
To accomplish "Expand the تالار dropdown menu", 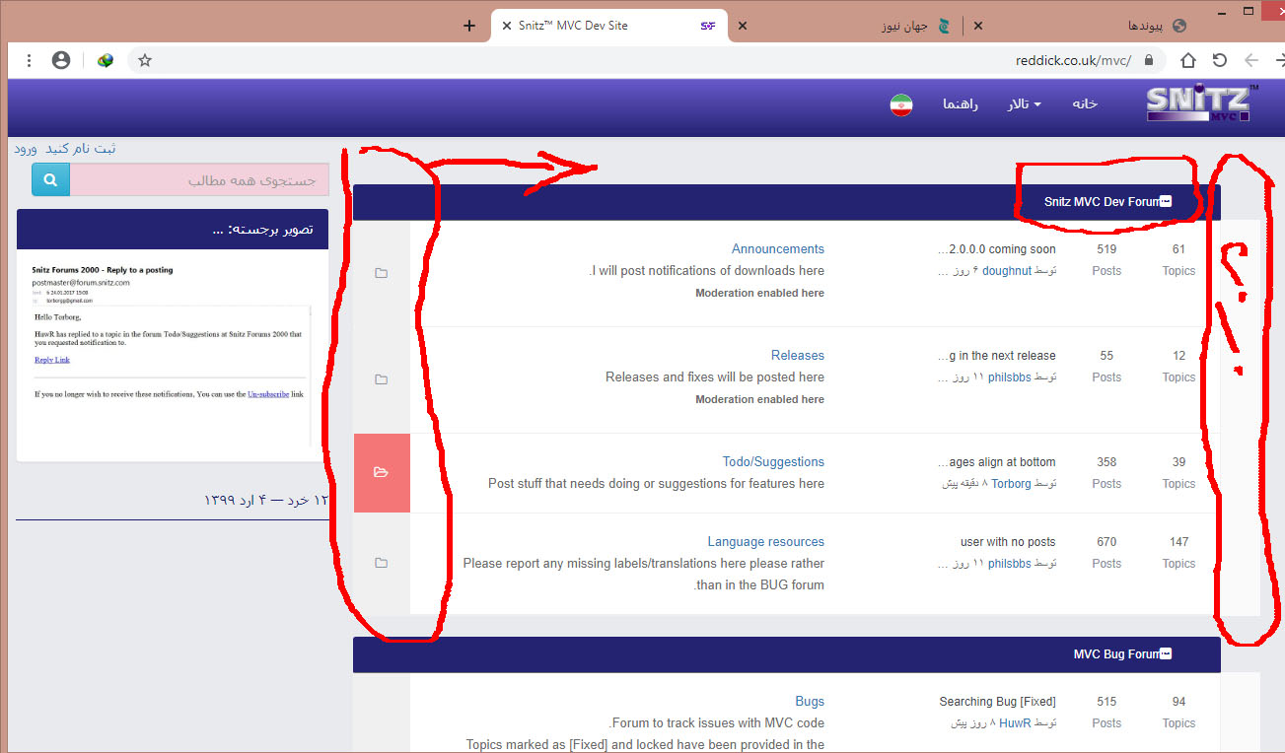I will (x=1024, y=104).
